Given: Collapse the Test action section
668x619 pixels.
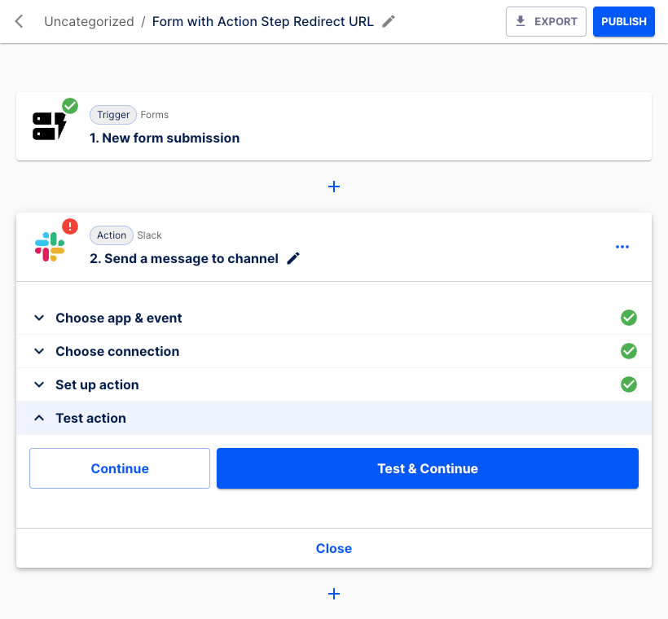Looking at the screenshot, I should tap(90, 418).
